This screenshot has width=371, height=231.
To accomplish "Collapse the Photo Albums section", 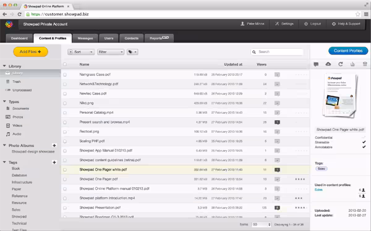I will tap(4, 145).
